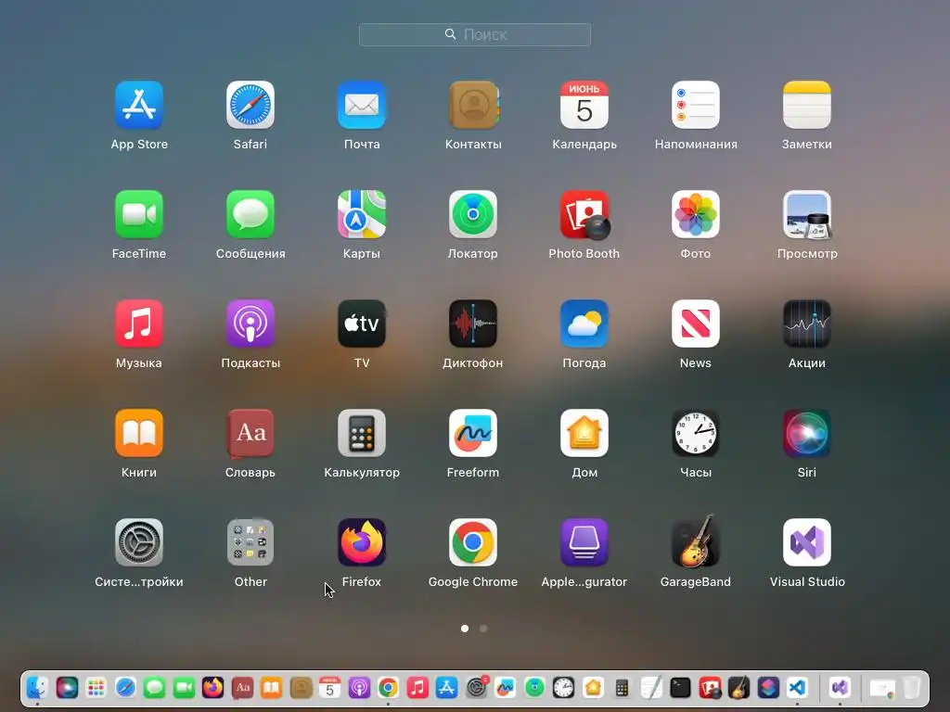Viewport: 950px width, 712px height.
Task: Open the minimized window in the Dock
Action: (x=882, y=689)
